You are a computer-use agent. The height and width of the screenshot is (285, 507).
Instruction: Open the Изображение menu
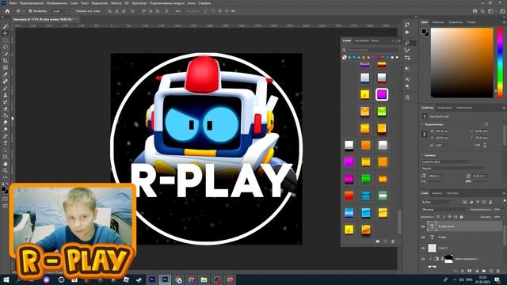(56, 3)
